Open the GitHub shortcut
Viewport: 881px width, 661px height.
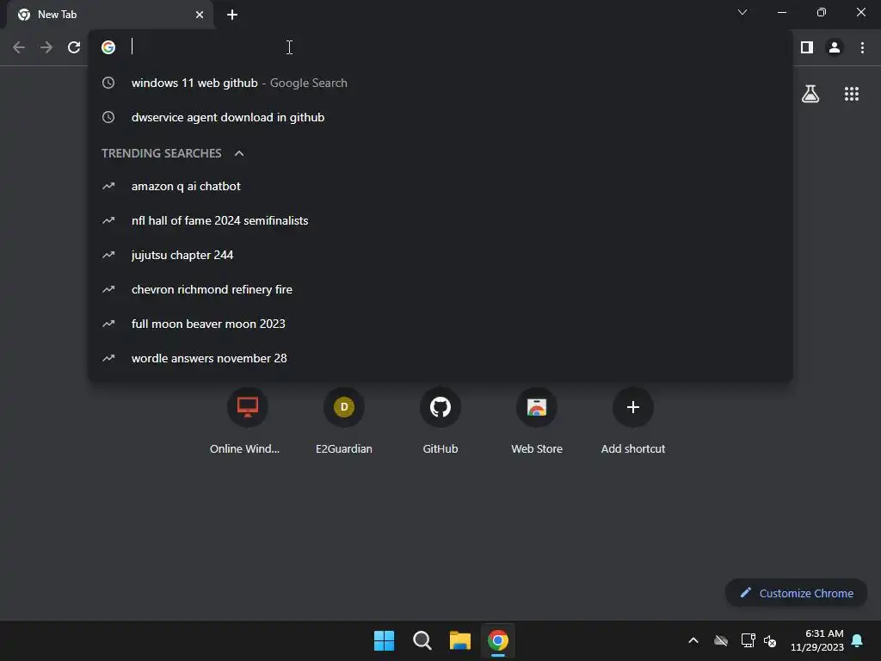(440, 420)
